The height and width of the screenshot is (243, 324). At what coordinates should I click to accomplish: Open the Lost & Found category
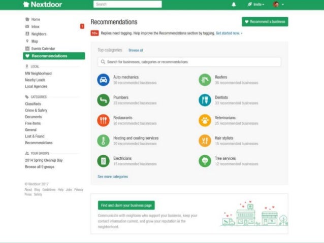tap(35, 136)
